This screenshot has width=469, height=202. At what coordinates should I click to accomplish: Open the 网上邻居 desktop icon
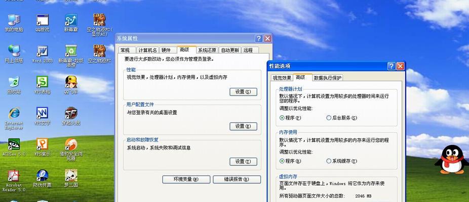14,54
